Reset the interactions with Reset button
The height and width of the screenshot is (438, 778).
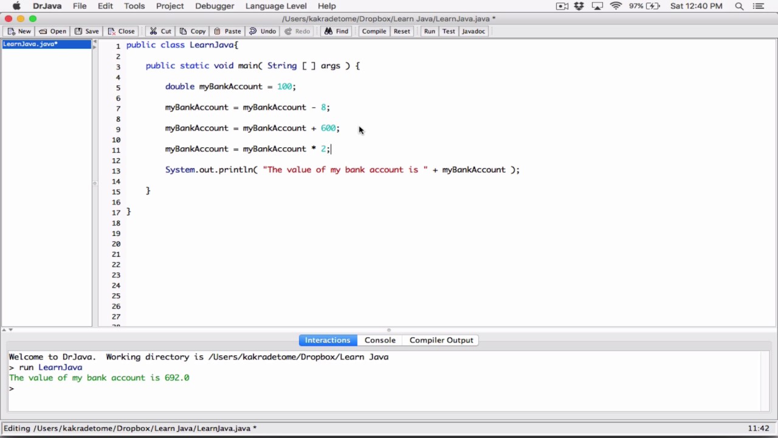(x=402, y=31)
